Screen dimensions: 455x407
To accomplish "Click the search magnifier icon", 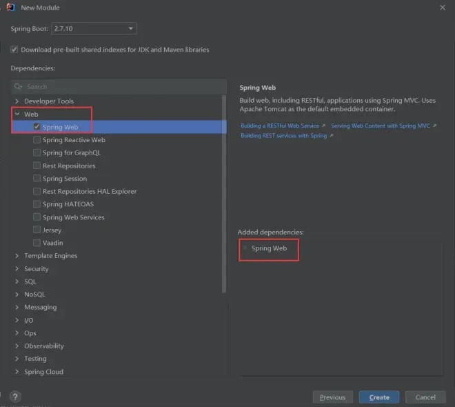I will tap(18, 87).
